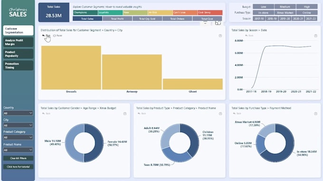The height and width of the screenshot is (181, 323).
Task: Click the Ghent bar in the chart
Action: pyautogui.click(x=193, y=84)
